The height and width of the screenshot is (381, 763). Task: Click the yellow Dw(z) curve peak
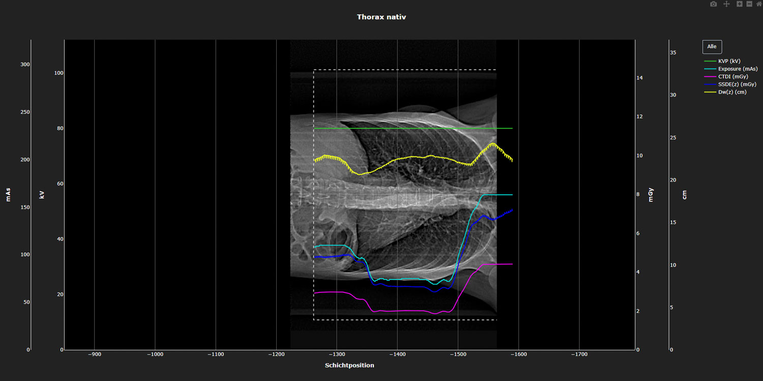pyautogui.click(x=492, y=144)
